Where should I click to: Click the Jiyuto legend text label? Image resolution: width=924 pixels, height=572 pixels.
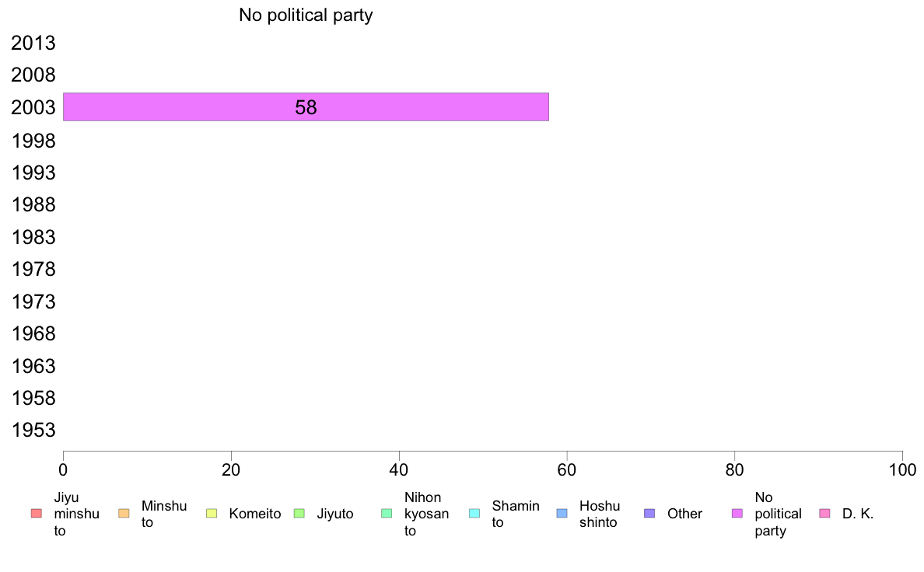coord(334,514)
